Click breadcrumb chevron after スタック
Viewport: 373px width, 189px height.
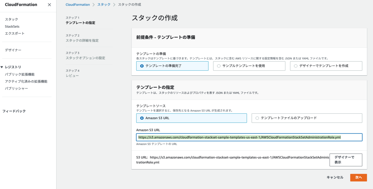point(114,5)
